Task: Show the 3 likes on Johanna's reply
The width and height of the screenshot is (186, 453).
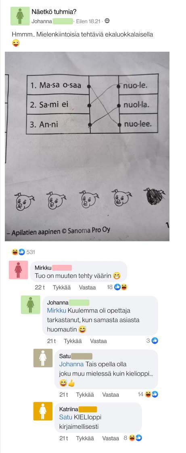Action: [x=152, y=341]
